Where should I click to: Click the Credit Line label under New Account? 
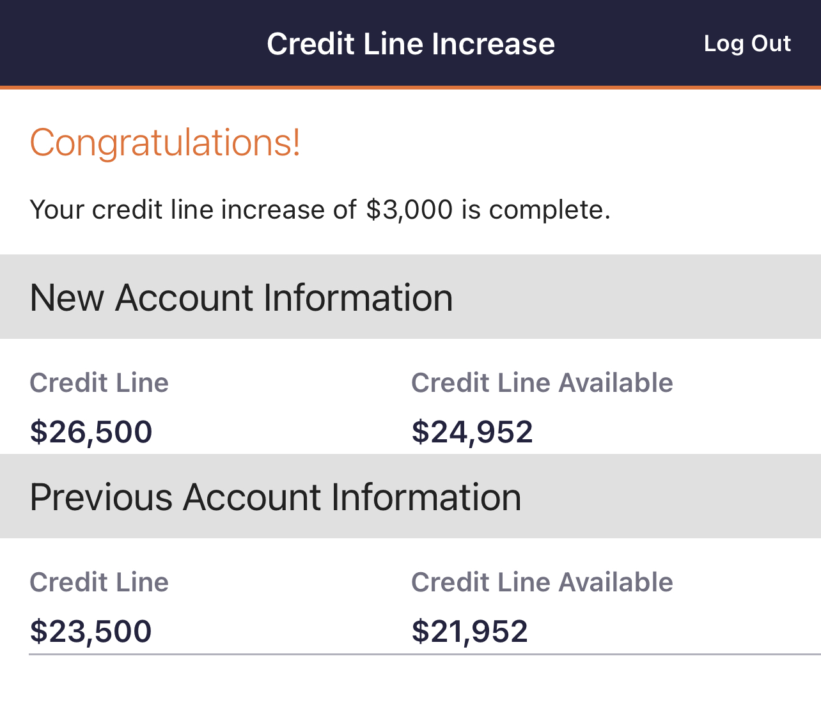[x=99, y=383]
